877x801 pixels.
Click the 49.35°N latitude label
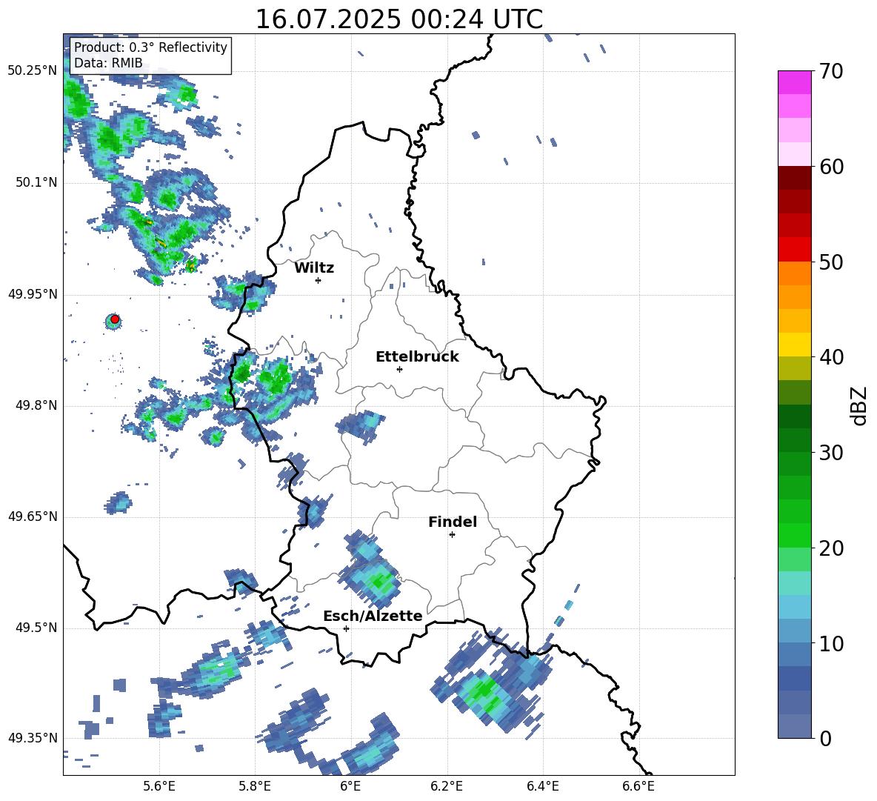pos(33,738)
